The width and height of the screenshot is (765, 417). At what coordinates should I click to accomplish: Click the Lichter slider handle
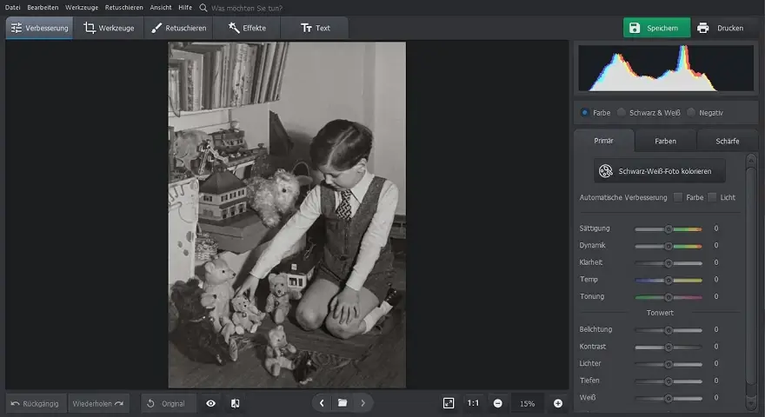(669, 364)
